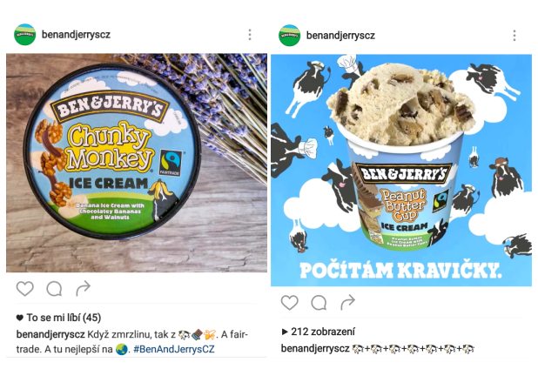Image resolution: width=538 pixels, height=369 pixels.
Task: Open the #BenAndJerrysCZ hashtag link
Action: point(173,349)
